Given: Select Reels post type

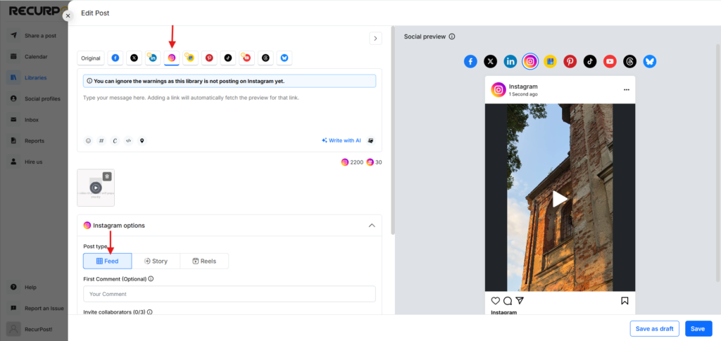Looking at the screenshot, I should 204,261.
